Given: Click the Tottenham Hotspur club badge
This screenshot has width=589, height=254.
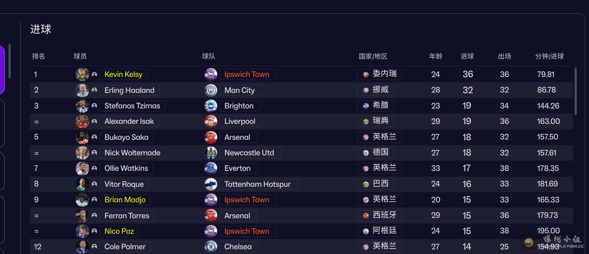Looking at the screenshot, I should tap(211, 184).
